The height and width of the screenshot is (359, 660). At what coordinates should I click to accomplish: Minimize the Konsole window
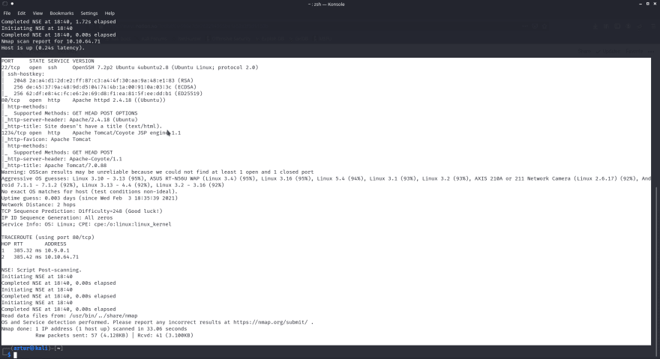(x=640, y=4)
